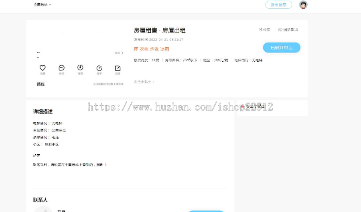Open the feedback (反馈) pencil icon
This screenshot has height=212, width=361.
tap(118, 68)
